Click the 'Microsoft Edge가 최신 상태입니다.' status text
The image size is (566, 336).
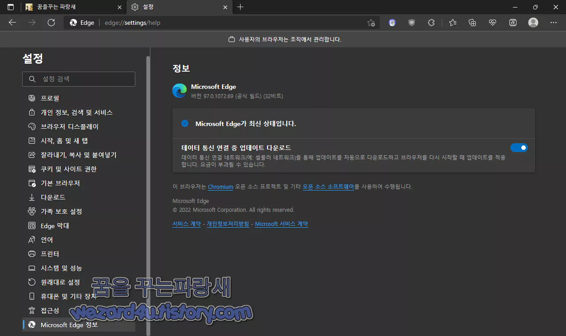point(246,124)
